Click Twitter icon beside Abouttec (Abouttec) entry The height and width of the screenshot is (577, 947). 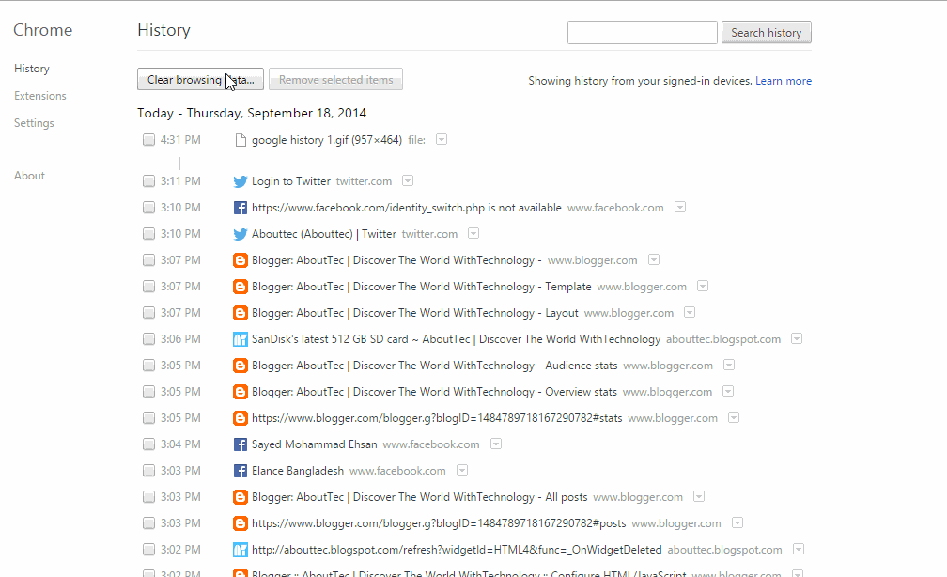[x=241, y=234]
